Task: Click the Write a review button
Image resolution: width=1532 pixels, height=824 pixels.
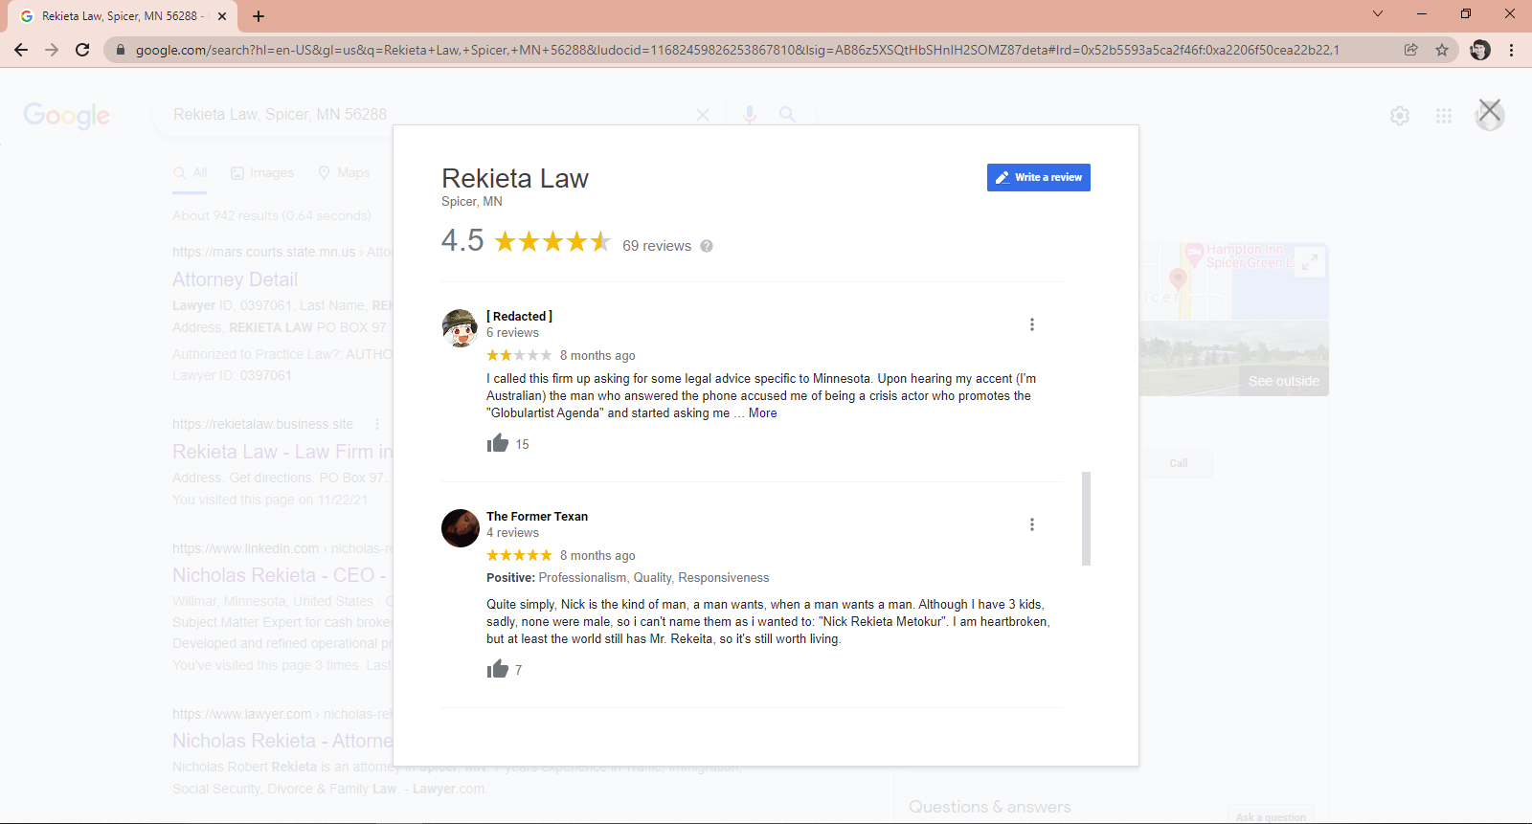Action: coord(1039,177)
